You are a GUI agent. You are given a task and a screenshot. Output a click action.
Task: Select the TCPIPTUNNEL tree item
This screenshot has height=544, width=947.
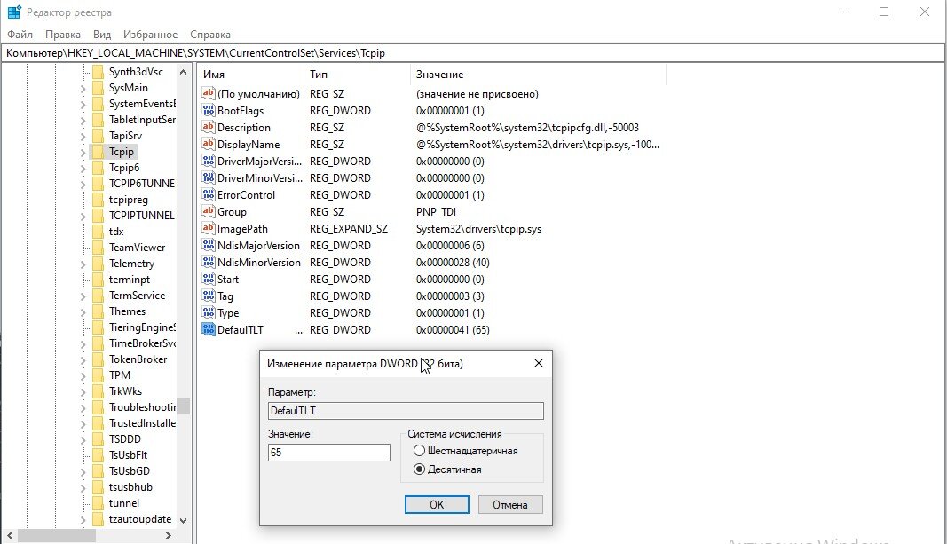[x=141, y=216]
